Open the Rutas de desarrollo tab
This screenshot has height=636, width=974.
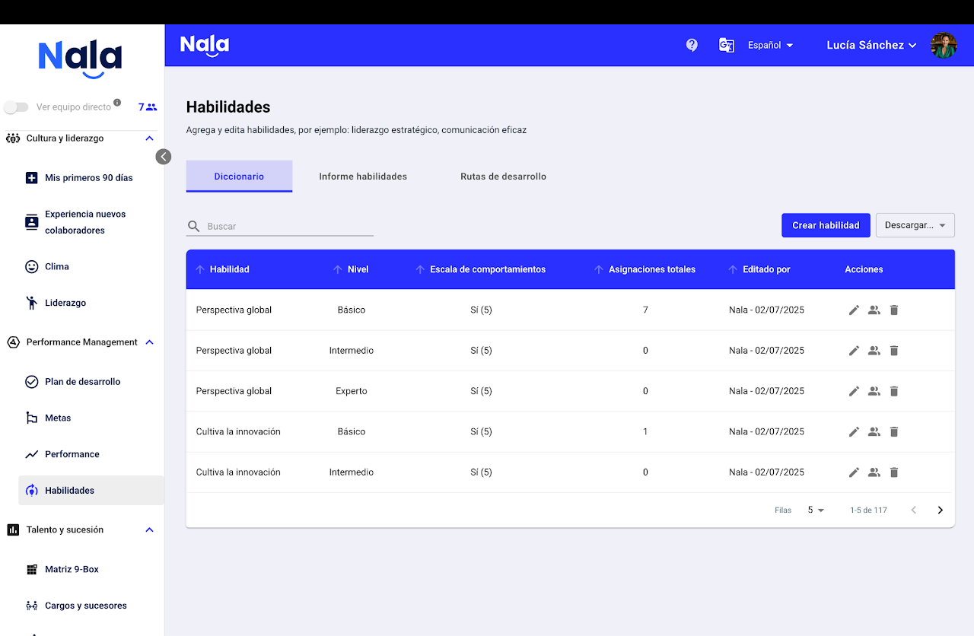click(x=503, y=176)
